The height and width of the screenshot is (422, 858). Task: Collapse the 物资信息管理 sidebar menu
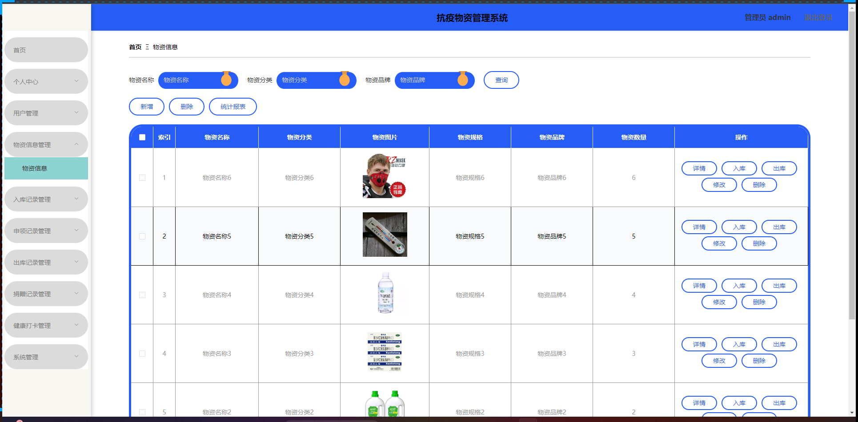[x=46, y=145]
